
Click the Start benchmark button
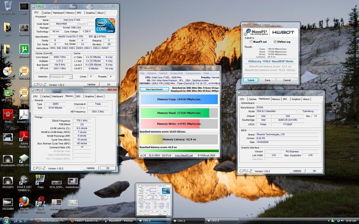(154, 89)
